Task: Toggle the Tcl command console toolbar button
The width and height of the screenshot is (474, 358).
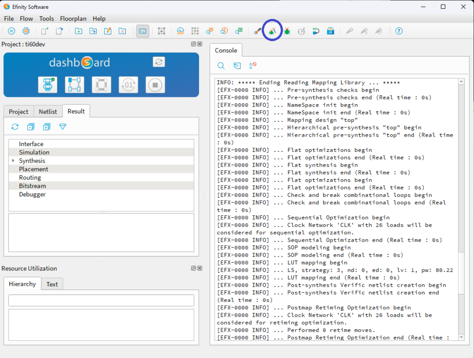Action: [143, 31]
